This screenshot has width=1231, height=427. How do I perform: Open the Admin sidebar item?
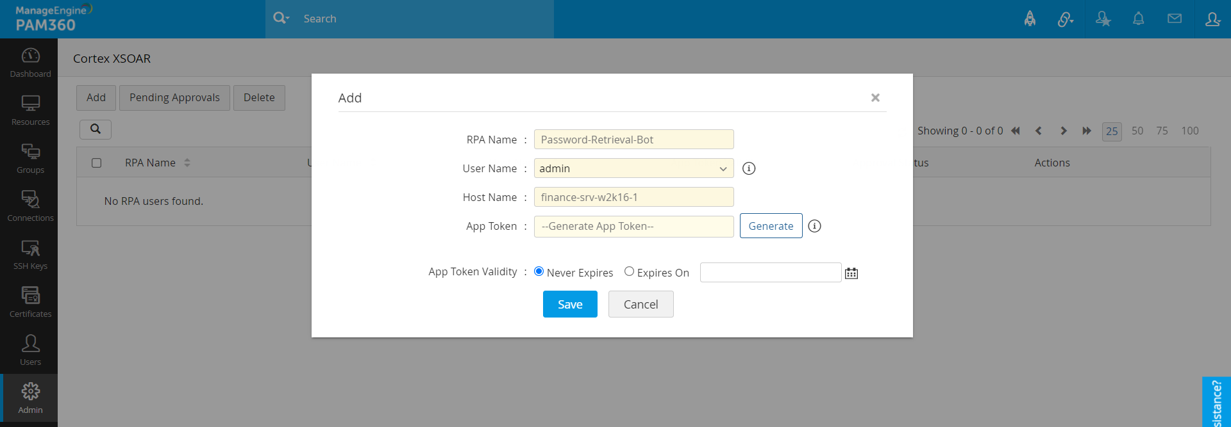(x=30, y=398)
